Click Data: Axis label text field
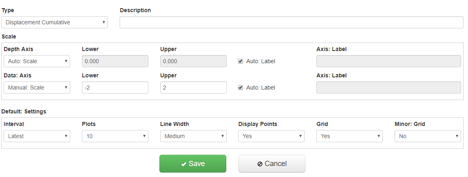The width and height of the screenshot is (468, 177). 389,87
